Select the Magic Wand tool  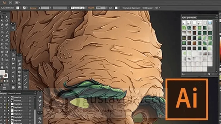(2, 21)
